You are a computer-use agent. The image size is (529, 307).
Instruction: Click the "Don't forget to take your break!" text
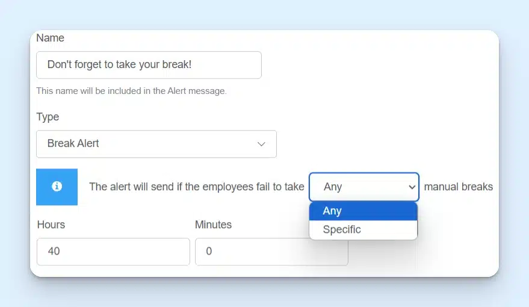(x=119, y=64)
